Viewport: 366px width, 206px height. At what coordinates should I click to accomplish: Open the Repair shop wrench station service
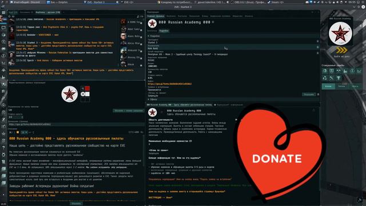click(332, 78)
